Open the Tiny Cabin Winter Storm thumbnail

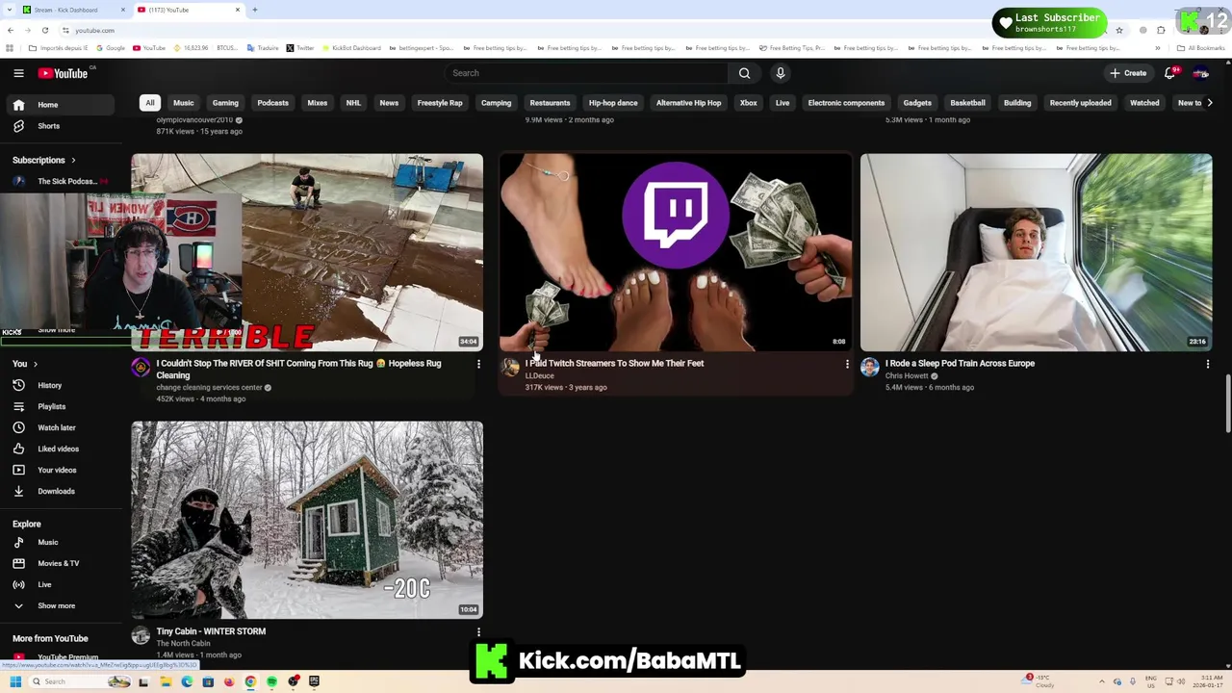(x=307, y=520)
